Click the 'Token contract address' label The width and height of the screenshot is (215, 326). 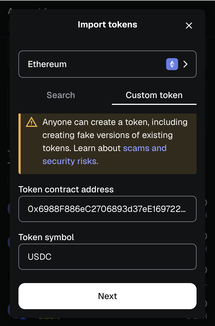pyautogui.click(x=66, y=189)
